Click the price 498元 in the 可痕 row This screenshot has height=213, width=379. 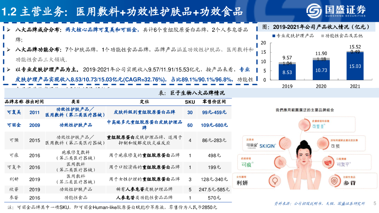pos(214,155)
